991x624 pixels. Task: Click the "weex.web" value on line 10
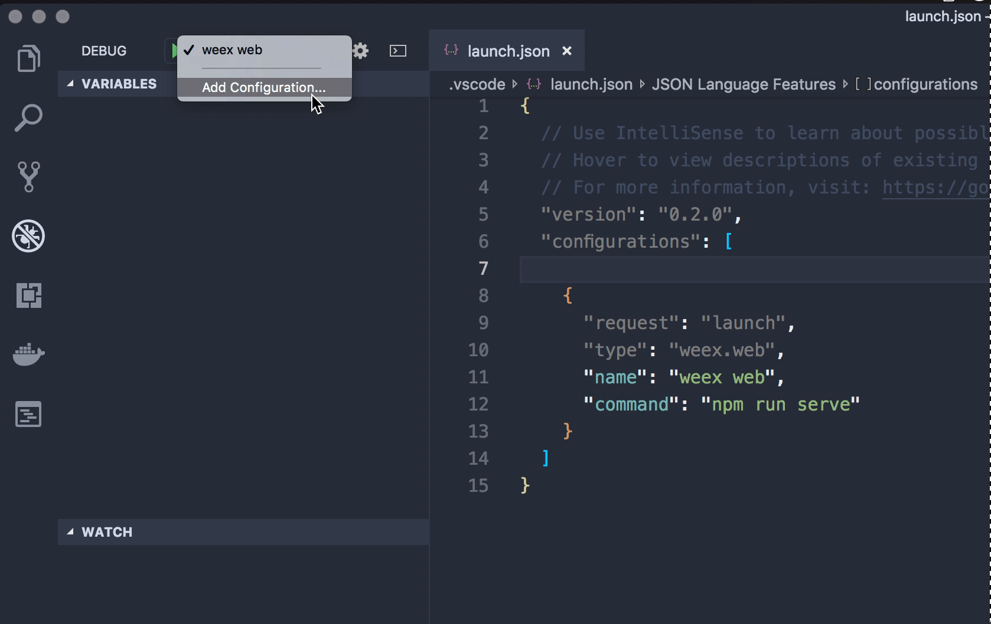[x=722, y=350]
